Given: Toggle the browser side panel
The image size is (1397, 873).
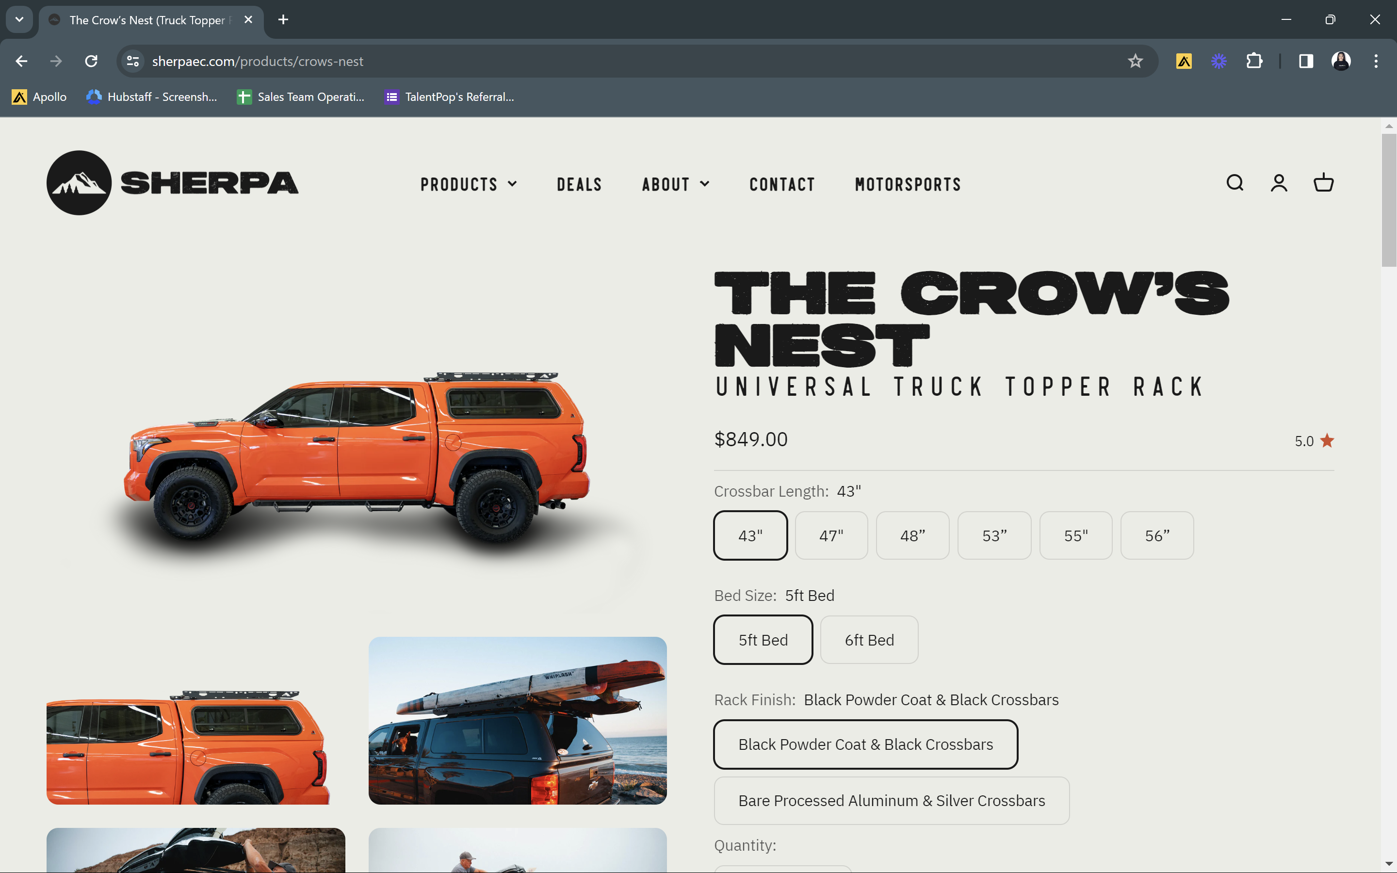Looking at the screenshot, I should (x=1306, y=61).
